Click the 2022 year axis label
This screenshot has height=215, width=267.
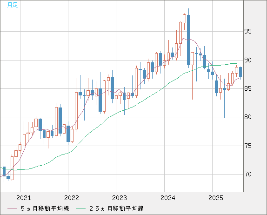(72, 198)
